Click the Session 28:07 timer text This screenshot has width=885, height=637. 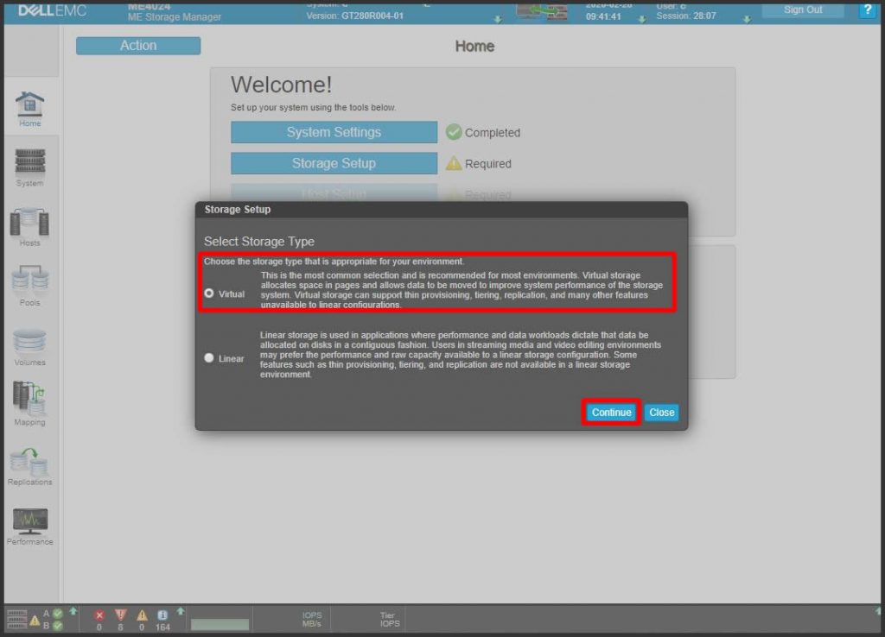point(685,16)
